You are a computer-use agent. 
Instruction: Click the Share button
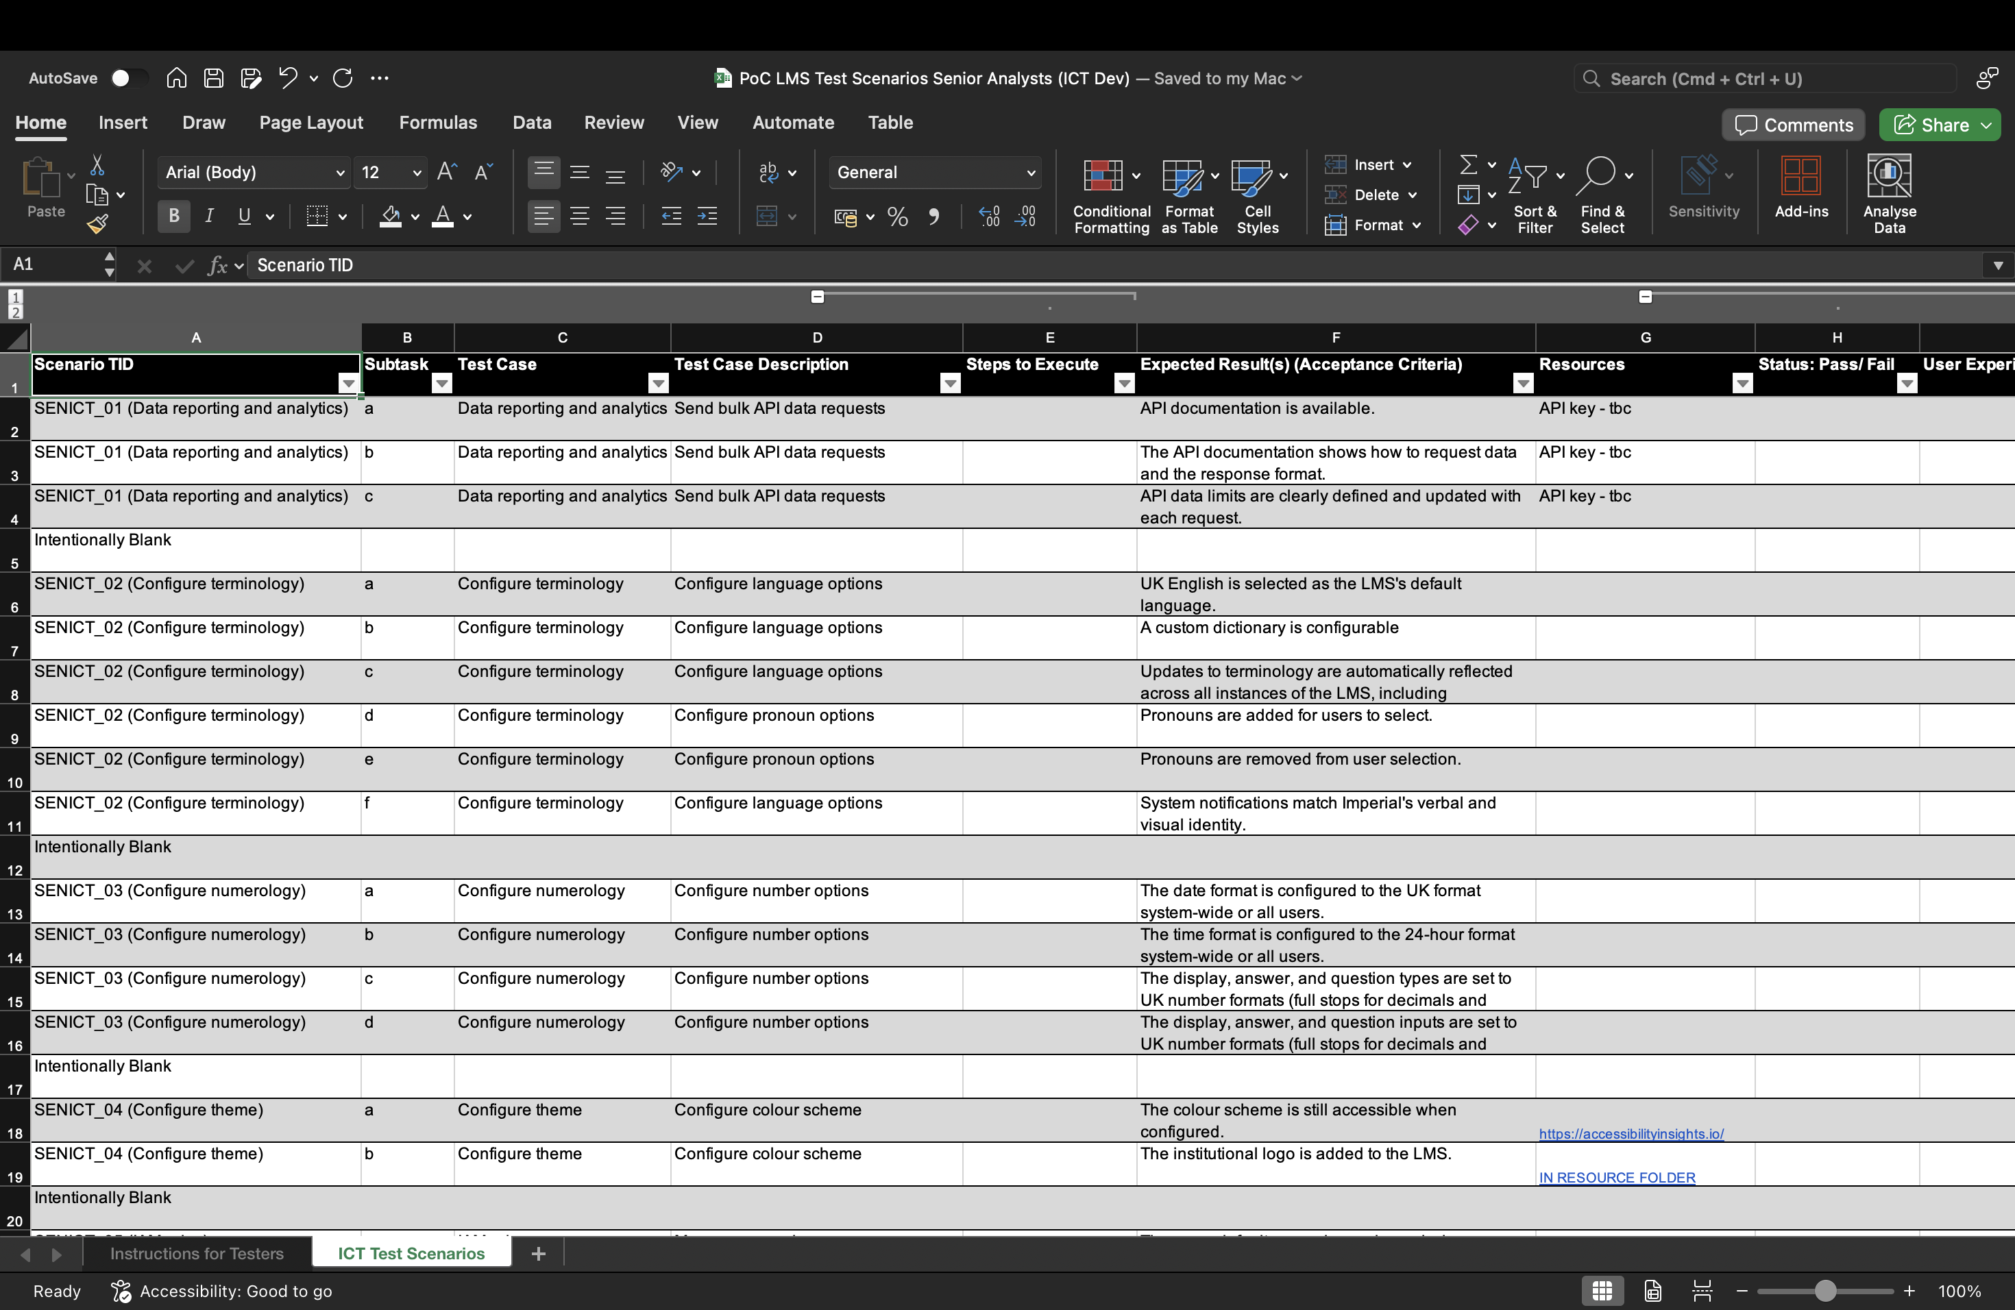(1940, 125)
